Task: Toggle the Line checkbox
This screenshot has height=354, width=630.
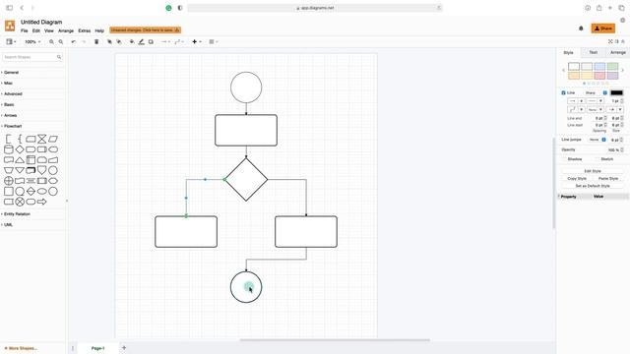Action: (x=563, y=92)
